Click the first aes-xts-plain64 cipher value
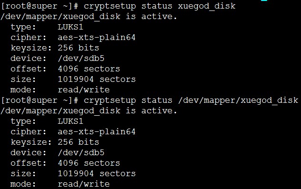This screenshot has width=301, height=189. 97,38
